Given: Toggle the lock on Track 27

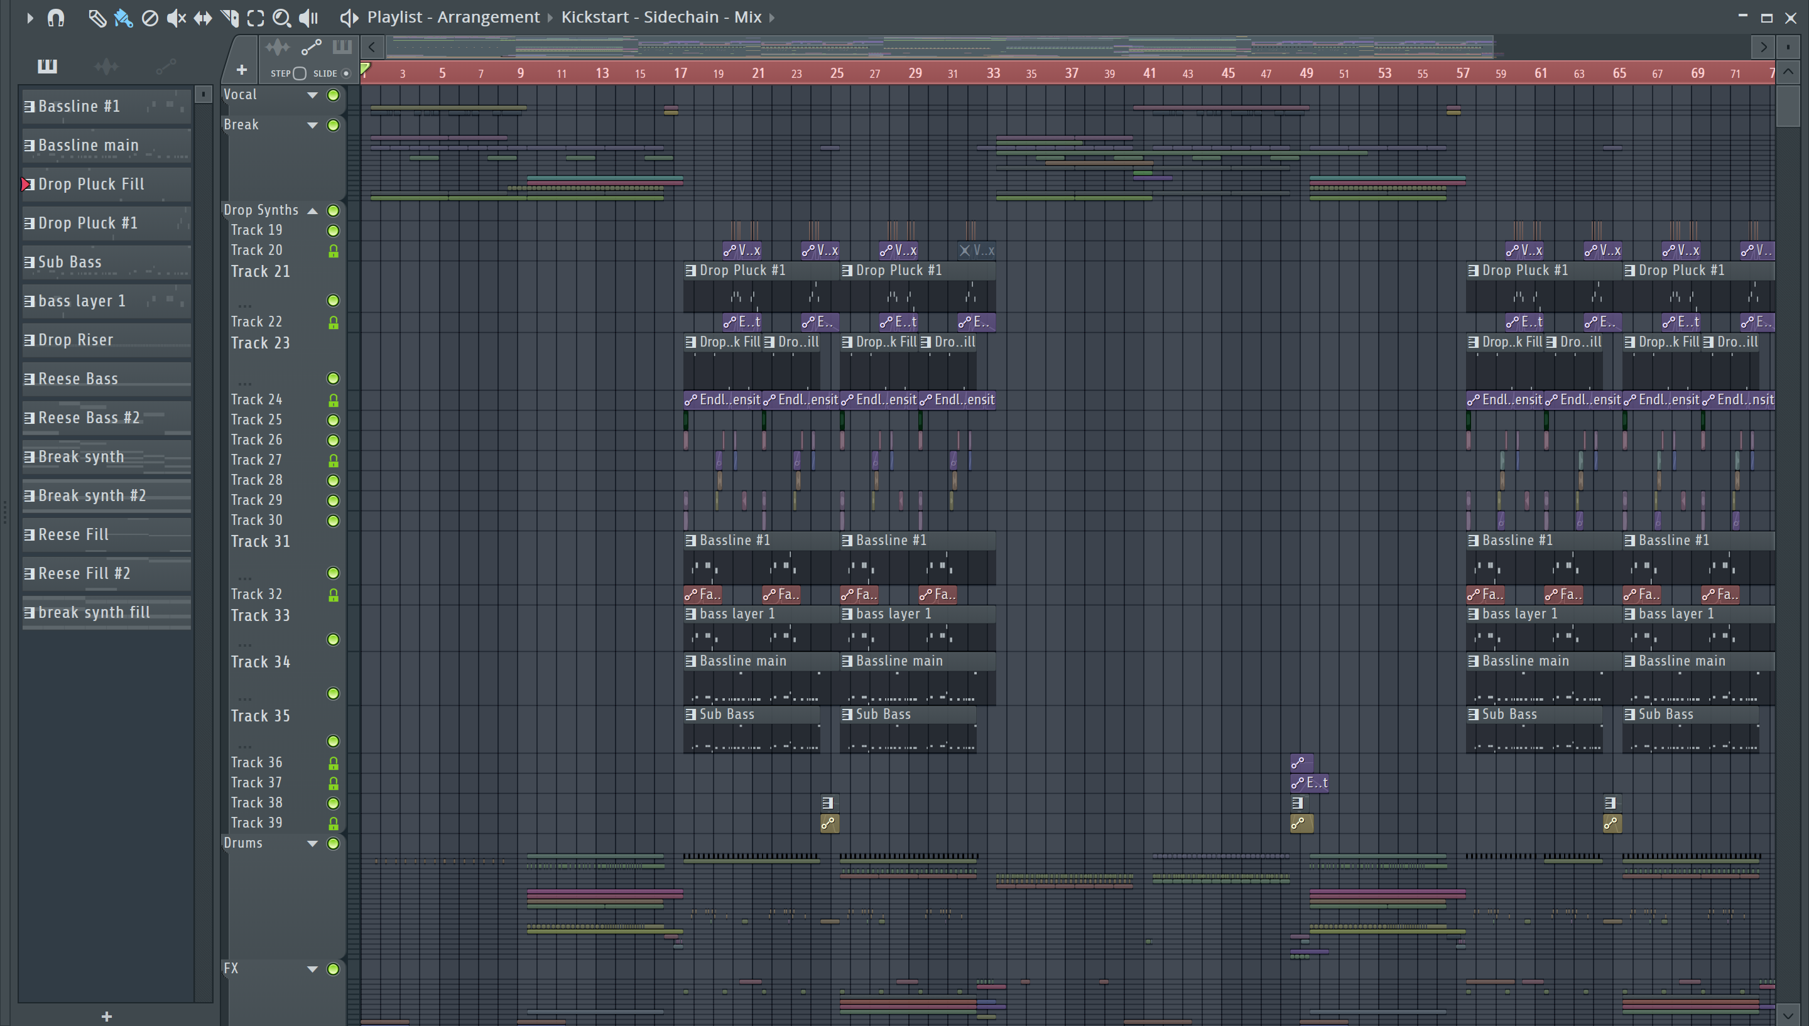Looking at the screenshot, I should [x=334, y=460].
